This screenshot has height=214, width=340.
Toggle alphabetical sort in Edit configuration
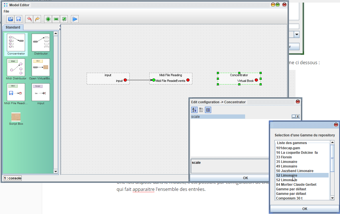tap(194, 110)
